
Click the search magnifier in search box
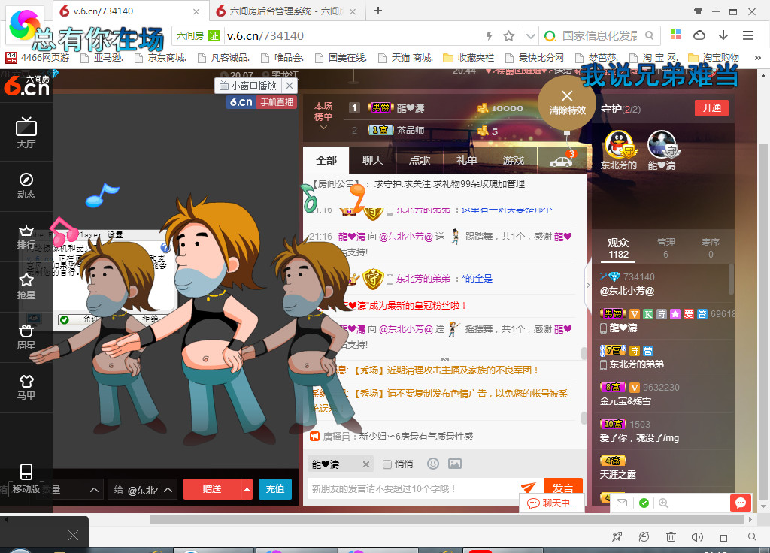tap(649, 35)
